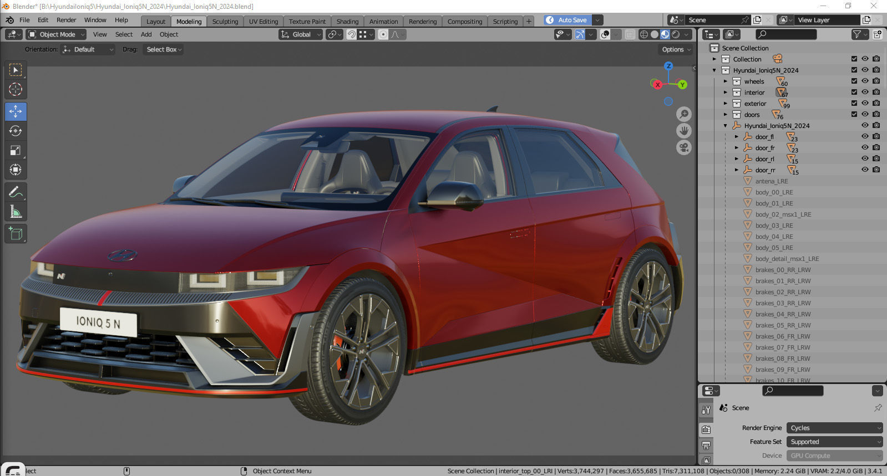Click the pan view hand icon
Screen dimensions: 887x476
tap(684, 131)
